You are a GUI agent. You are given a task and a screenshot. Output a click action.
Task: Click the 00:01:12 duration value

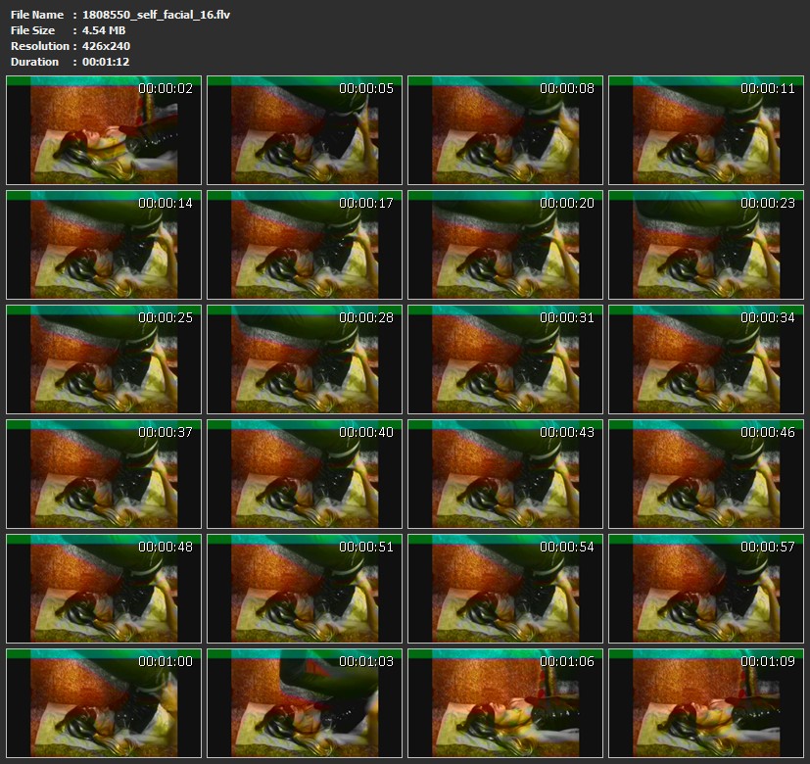click(x=106, y=62)
